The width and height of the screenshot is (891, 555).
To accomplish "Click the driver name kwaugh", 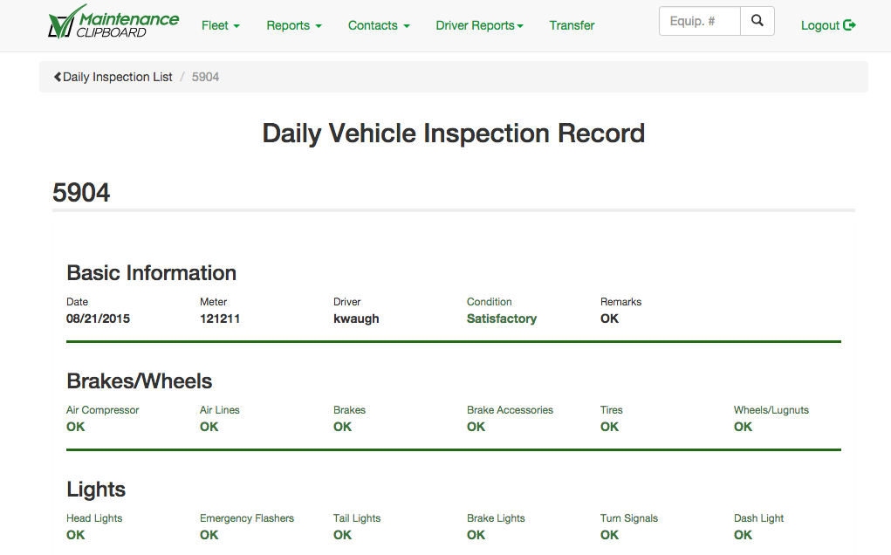I will pos(356,319).
